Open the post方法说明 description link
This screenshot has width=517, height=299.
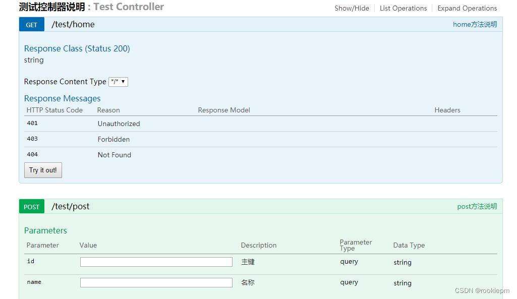click(x=476, y=206)
